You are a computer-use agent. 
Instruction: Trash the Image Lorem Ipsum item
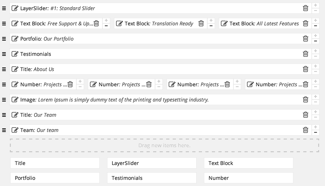[x=305, y=100]
